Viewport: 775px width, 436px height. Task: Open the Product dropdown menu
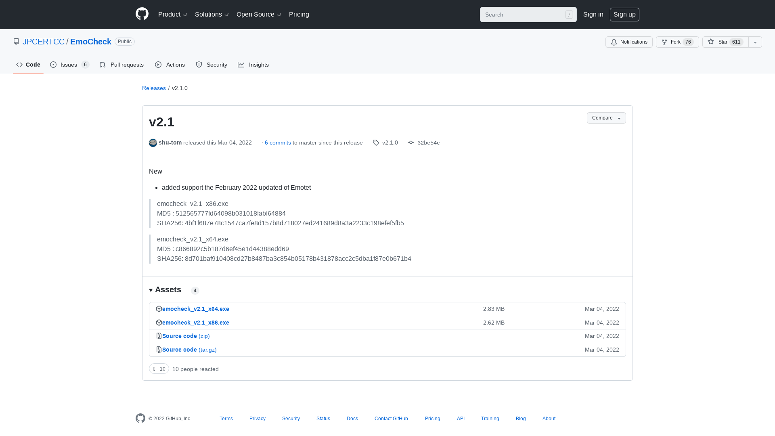[x=173, y=15]
